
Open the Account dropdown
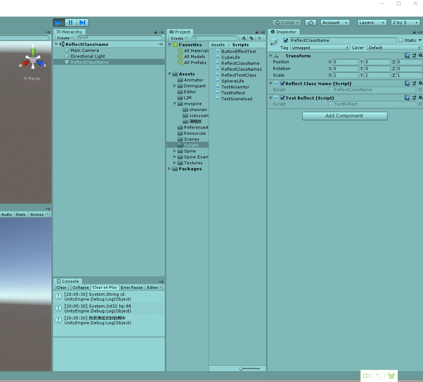pos(335,23)
